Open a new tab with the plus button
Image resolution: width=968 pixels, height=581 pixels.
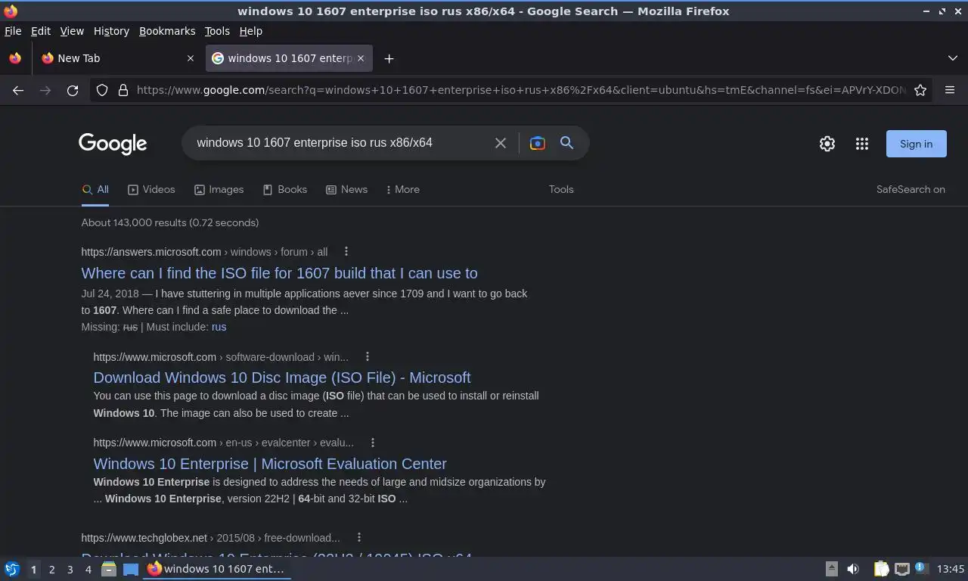pyautogui.click(x=389, y=58)
